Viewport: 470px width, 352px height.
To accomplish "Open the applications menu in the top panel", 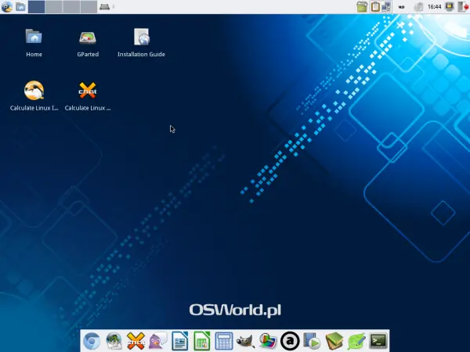I will [x=6, y=6].
